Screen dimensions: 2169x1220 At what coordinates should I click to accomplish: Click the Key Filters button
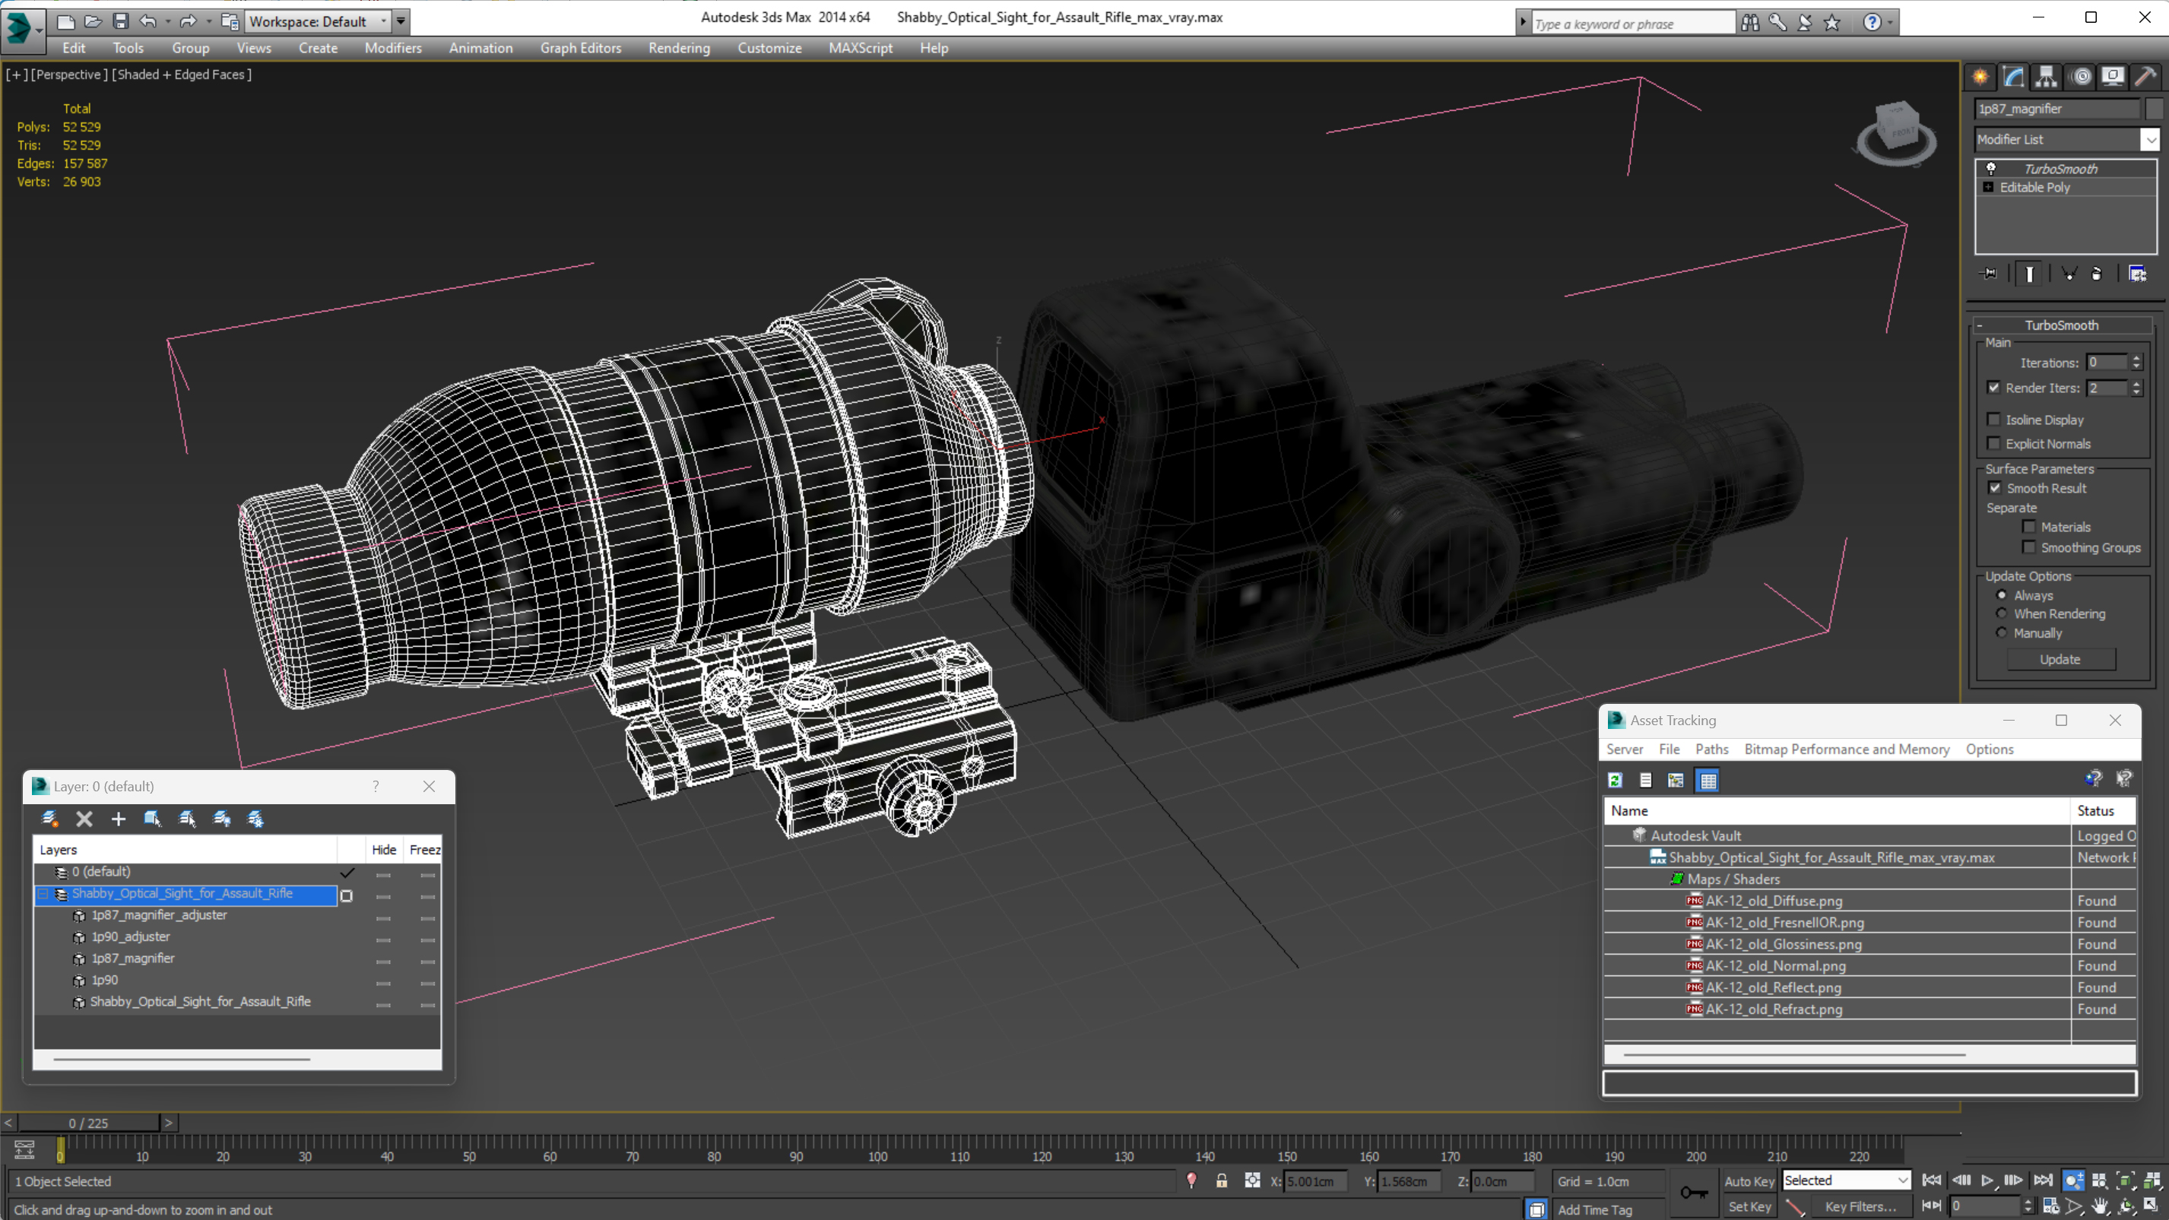pyautogui.click(x=1860, y=1206)
